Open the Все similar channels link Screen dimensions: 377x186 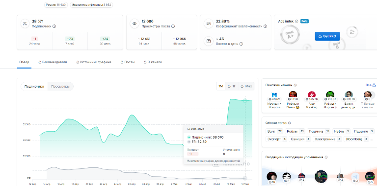click(x=371, y=85)
